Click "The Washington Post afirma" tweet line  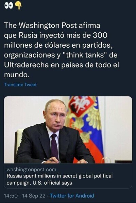52,25
